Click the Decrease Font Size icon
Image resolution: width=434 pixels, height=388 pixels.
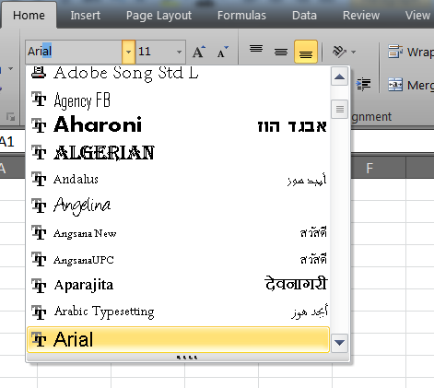[x=223, y=52]
